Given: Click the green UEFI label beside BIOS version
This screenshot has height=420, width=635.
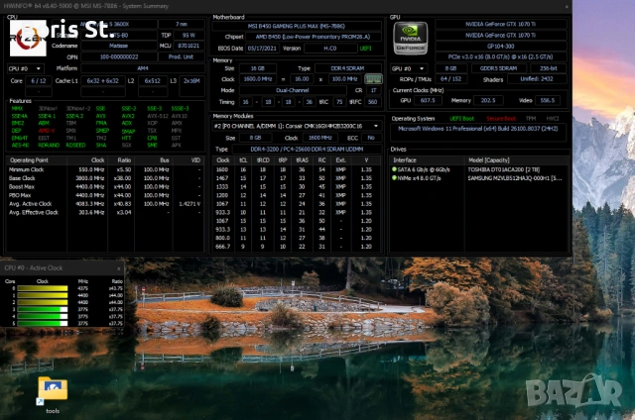Looking at the screenshot, I should pyautogui.click(x=365, y=49).
